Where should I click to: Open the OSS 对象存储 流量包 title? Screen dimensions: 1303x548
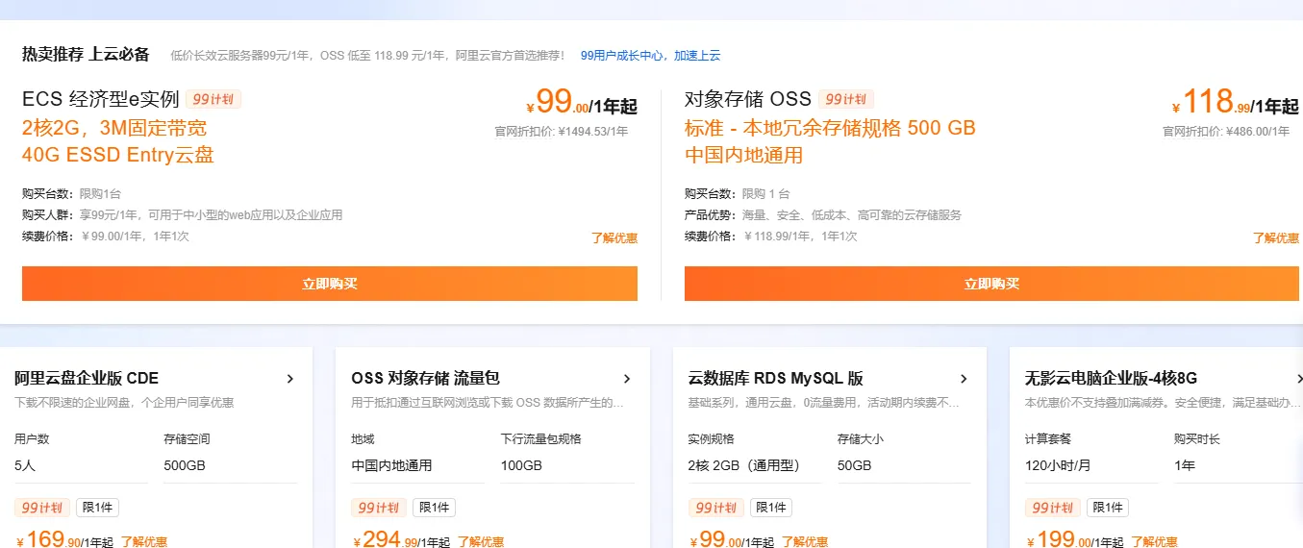pyautogui.click(x=426, y=378)
